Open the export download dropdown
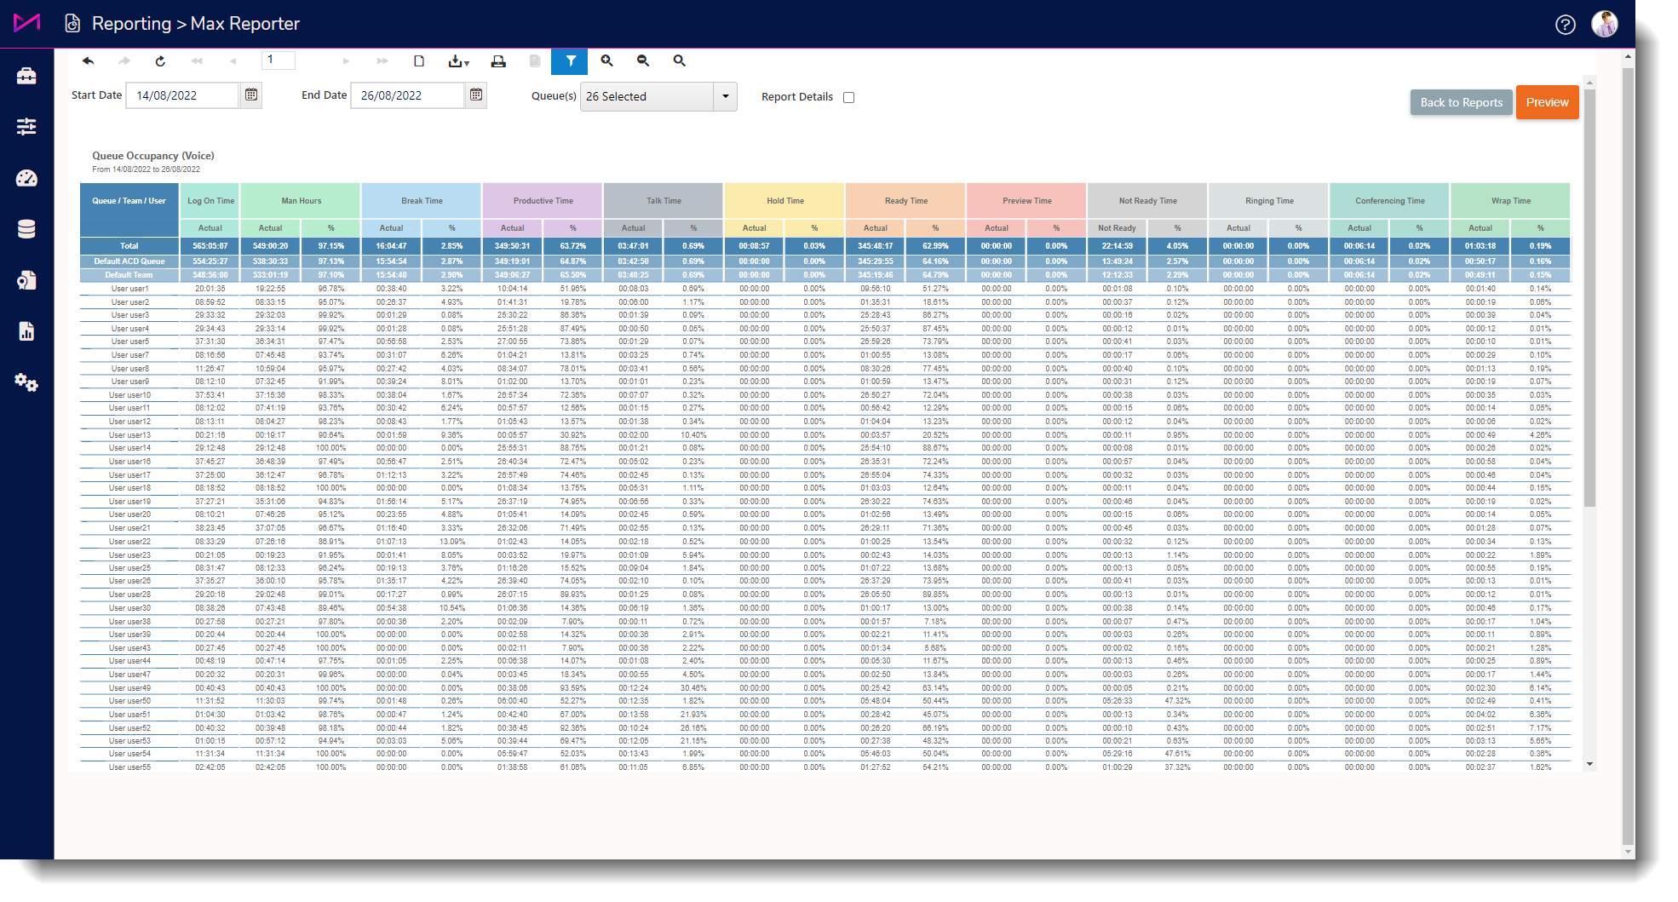 point(458,61)
